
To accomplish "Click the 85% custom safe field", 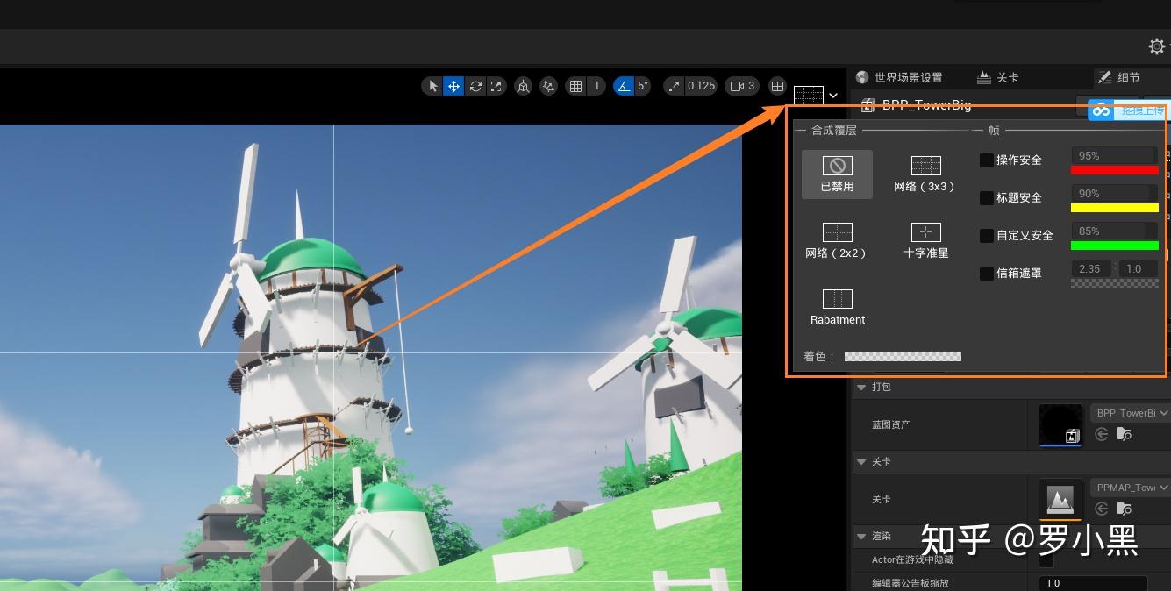I will tap(1114, 231).
